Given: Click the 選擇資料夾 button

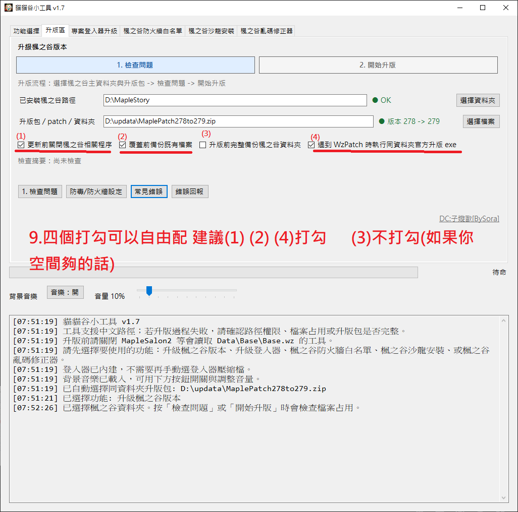Looking at the screenshot, I should pyautogui.click(x=478, y=100).
